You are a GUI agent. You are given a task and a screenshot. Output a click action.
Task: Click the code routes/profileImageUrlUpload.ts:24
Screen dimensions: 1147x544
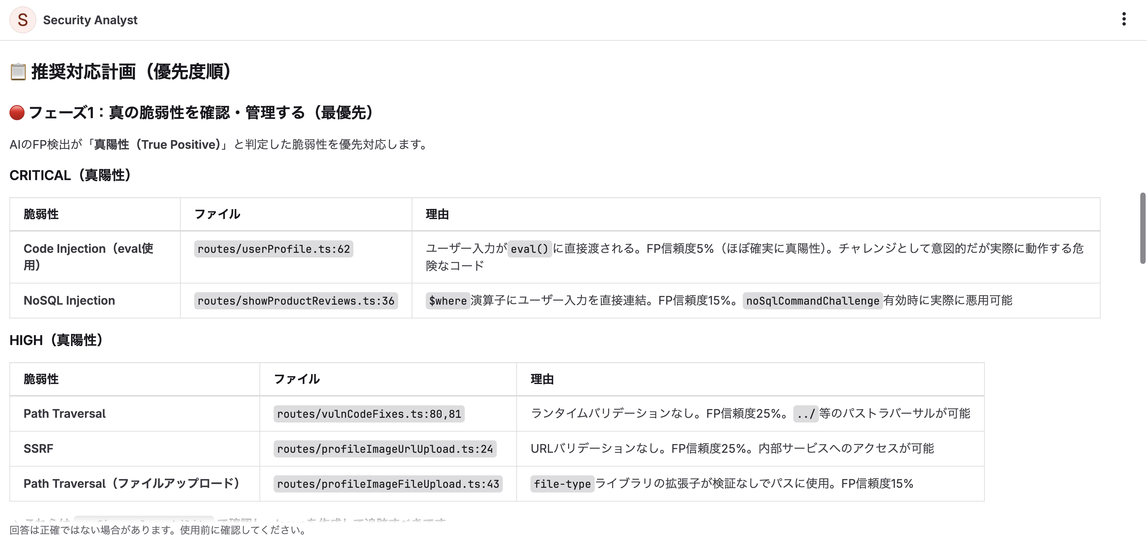pos(385,449)
